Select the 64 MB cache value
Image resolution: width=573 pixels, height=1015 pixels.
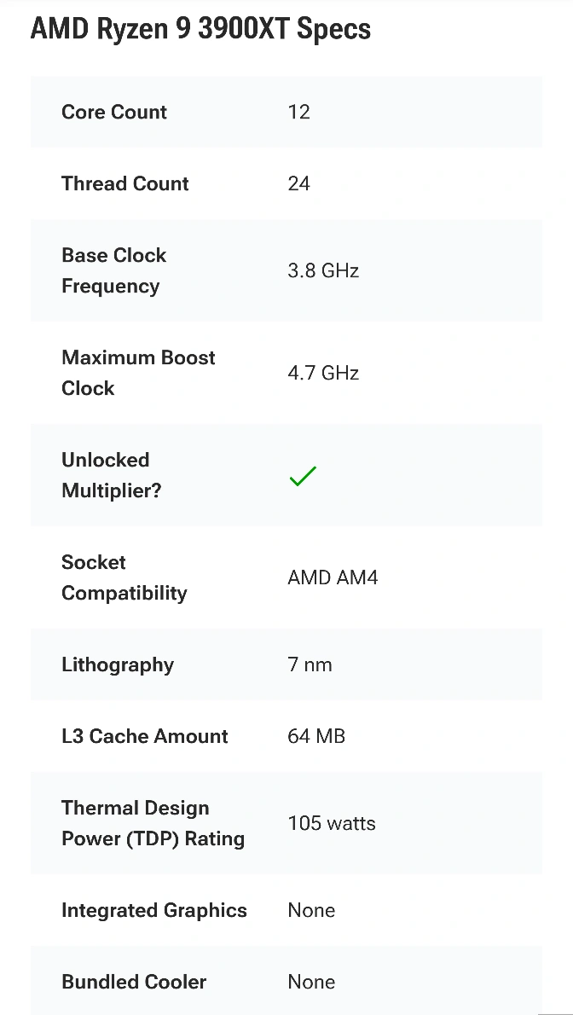point(316,737)
